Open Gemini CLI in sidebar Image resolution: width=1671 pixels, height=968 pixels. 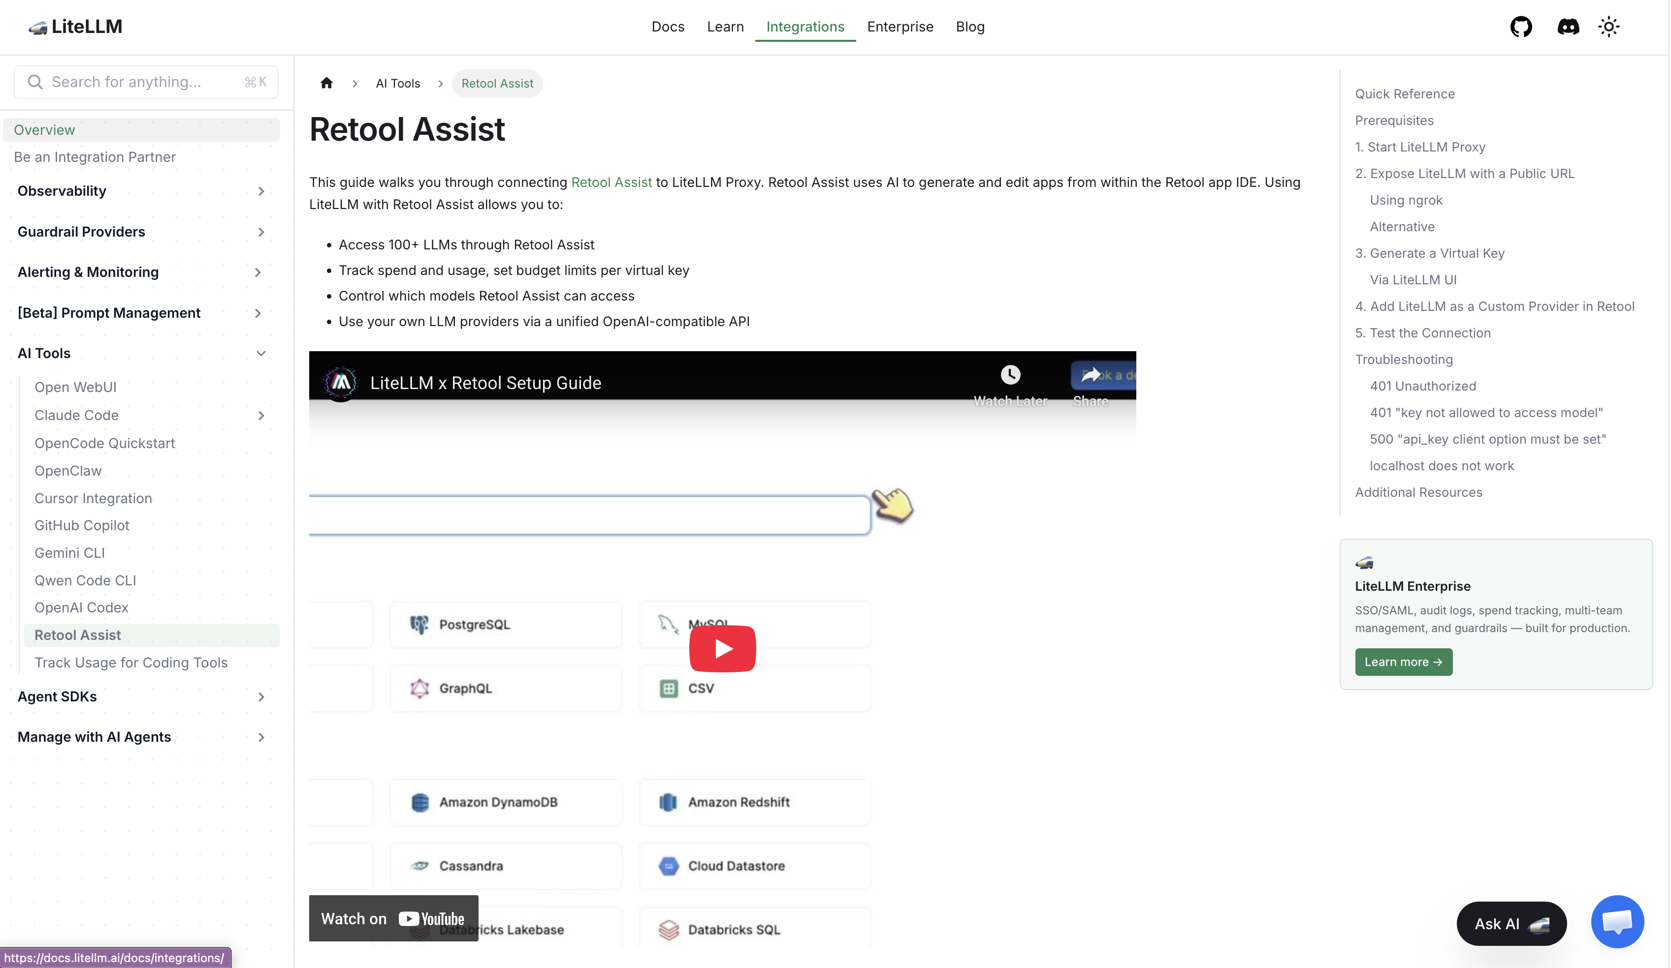point(69,552)
